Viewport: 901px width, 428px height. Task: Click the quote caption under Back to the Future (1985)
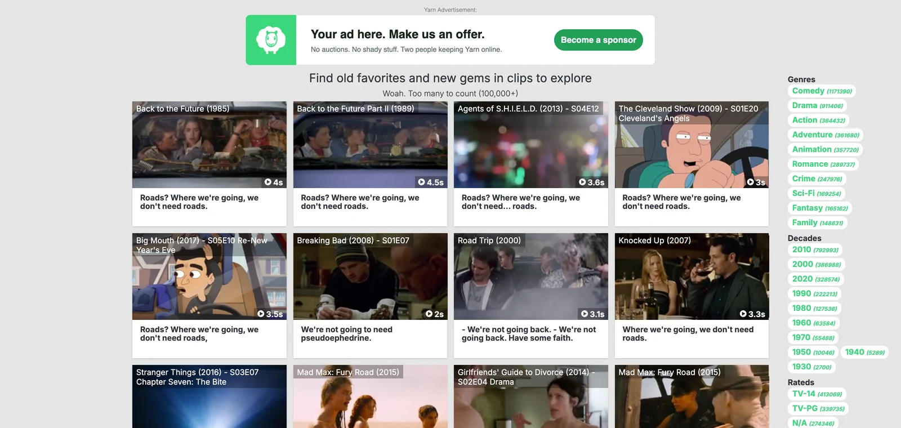coord(199,202)
